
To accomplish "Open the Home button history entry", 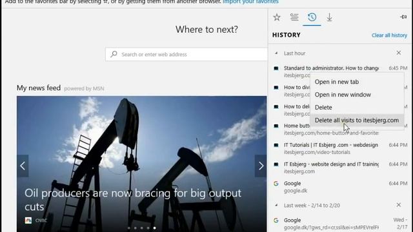I will click(x=340, y=129).
